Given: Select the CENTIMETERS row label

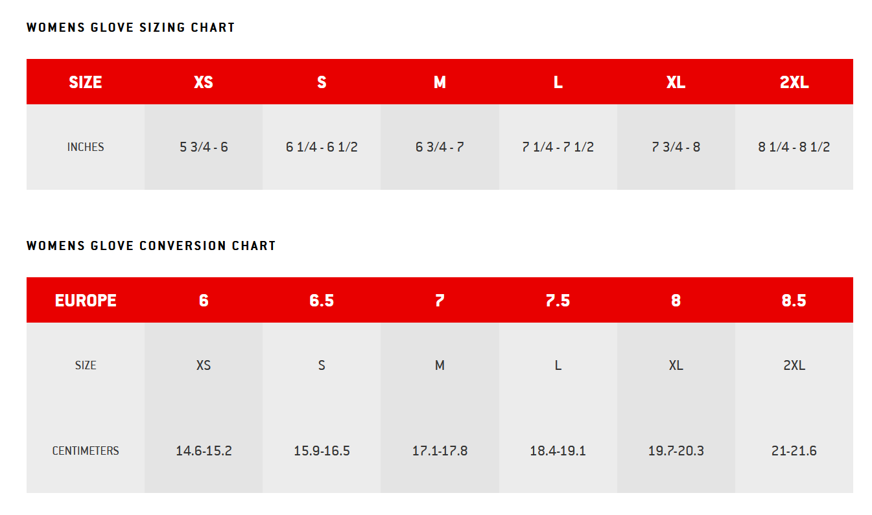Looking at the screenshot, I should coord(86,451).
